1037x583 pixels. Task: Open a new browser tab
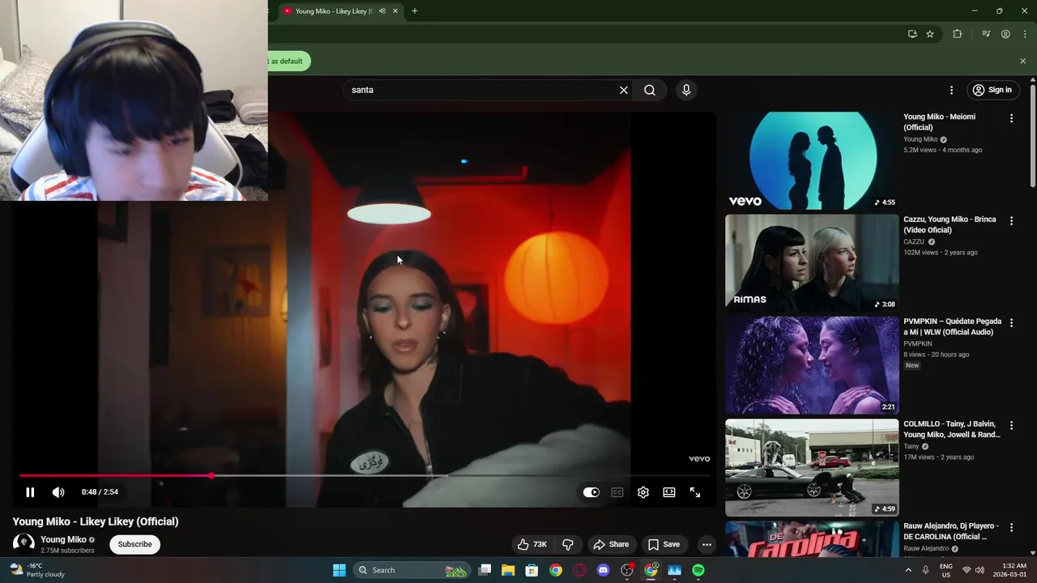pos(414,11)
